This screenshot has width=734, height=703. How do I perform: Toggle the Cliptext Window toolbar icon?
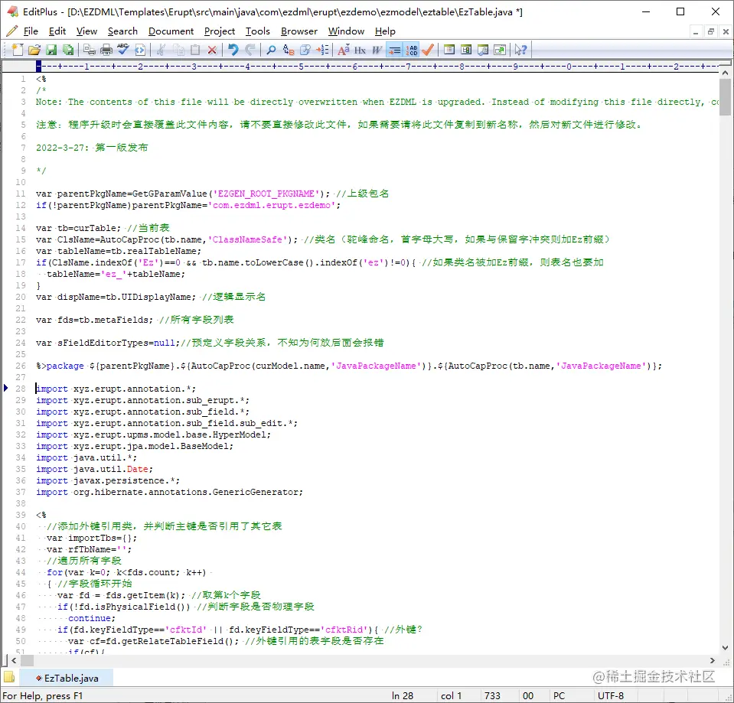tap(466, 50)
